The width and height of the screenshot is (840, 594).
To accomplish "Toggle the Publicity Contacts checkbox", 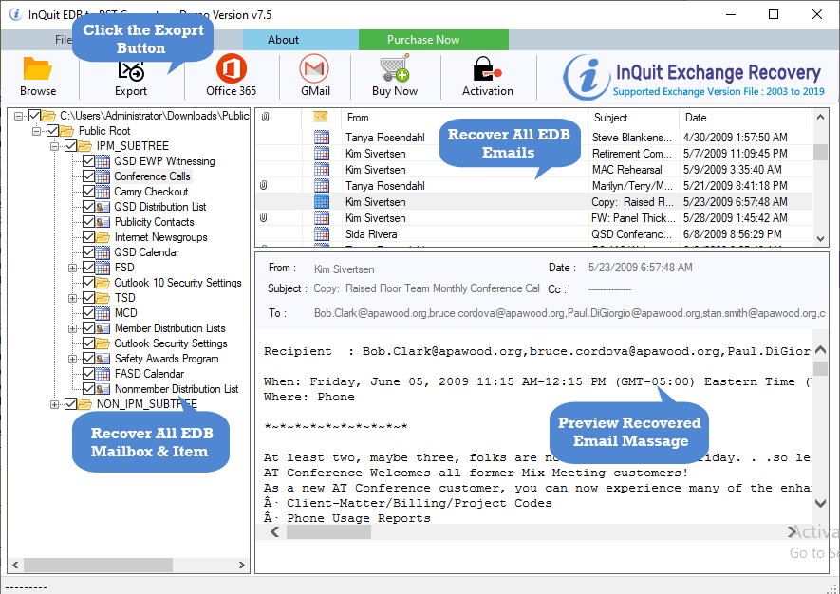I will [x=89, y=222].
